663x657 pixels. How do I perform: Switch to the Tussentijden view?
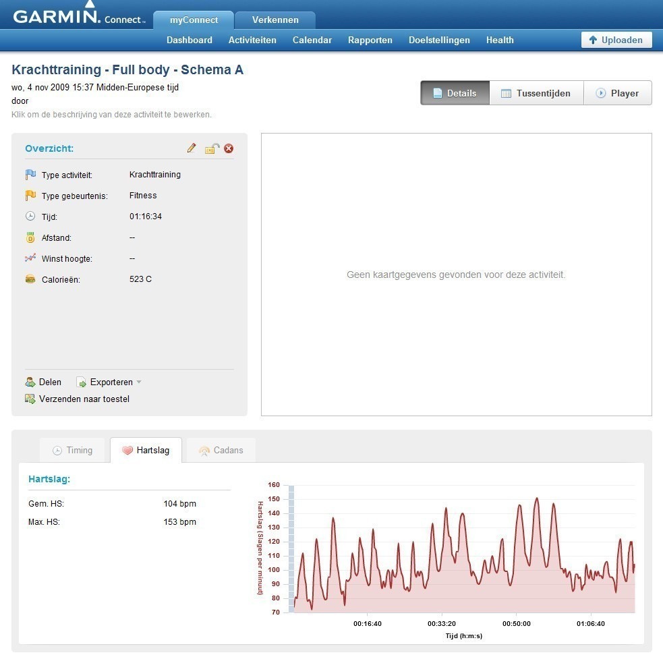(536, 93)
